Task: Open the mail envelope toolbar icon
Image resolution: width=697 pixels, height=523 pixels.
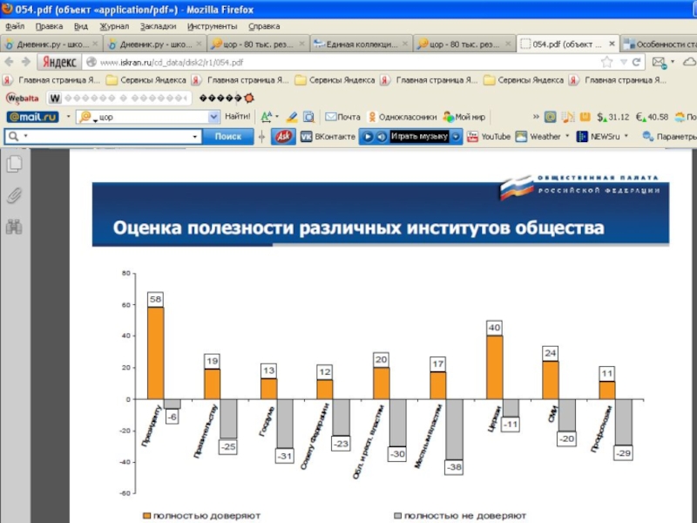Action: [x=659, y=62]
